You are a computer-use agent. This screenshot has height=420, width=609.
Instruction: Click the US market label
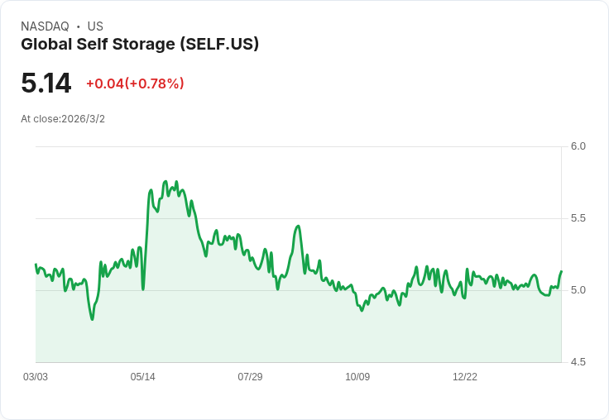[x=95, y=26]
